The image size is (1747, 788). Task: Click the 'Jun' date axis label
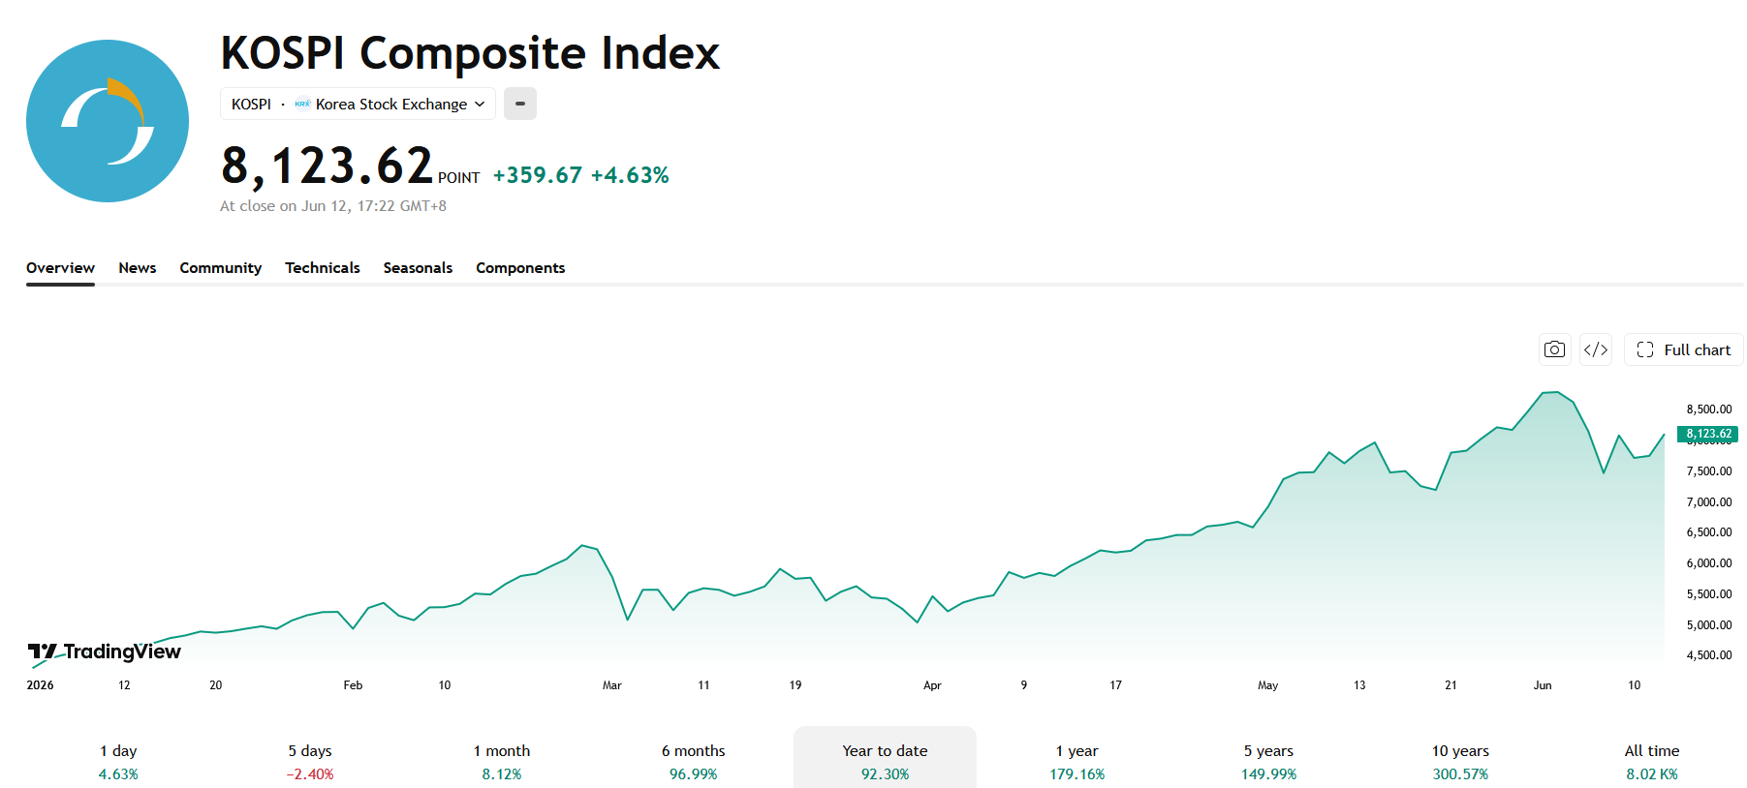(1543, 685)
